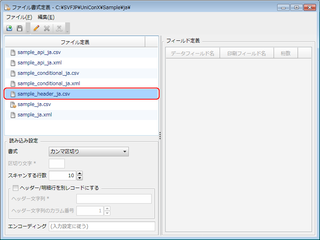Click the import/open file toolbar icon

(9, 28)
